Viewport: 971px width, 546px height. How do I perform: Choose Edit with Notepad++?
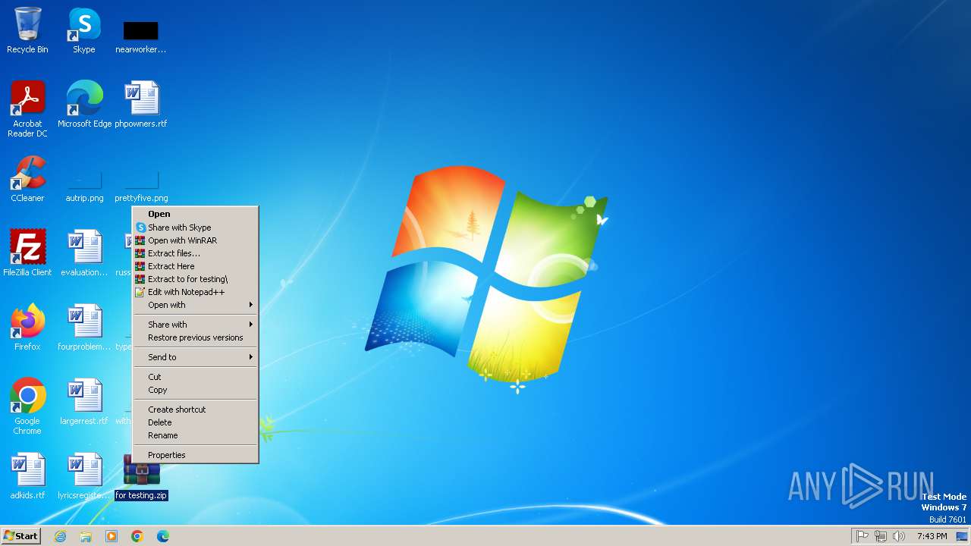pyautogui.click(x=196, y=292)
